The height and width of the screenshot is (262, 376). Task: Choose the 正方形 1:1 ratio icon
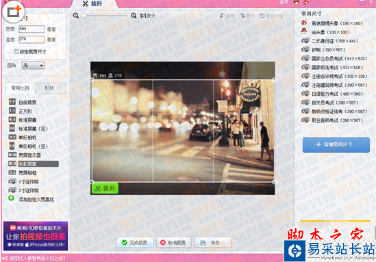(12, 111)
